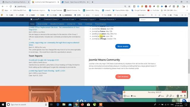Click the search icon in address bar

point(125,7)
